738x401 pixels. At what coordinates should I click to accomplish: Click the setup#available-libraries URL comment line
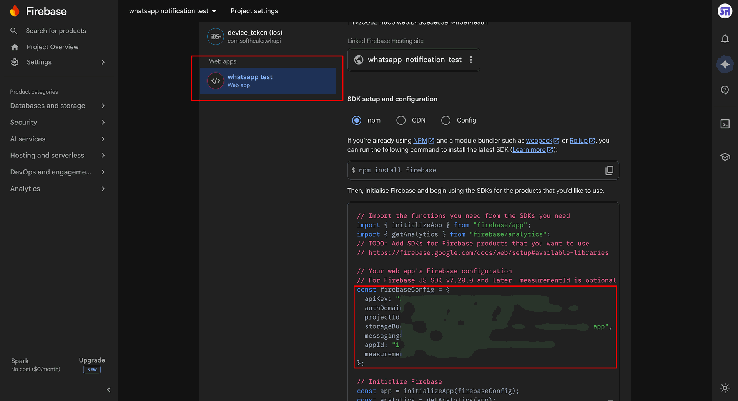[483, 253]
